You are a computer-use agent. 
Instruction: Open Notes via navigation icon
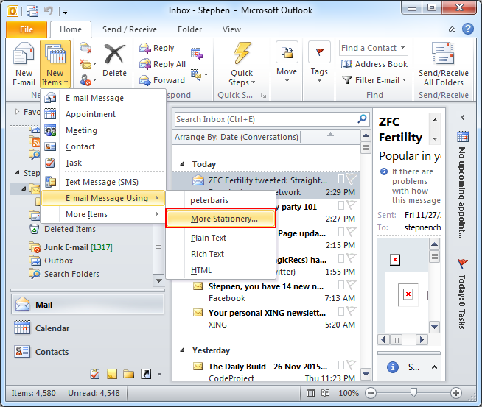[111, 374]
